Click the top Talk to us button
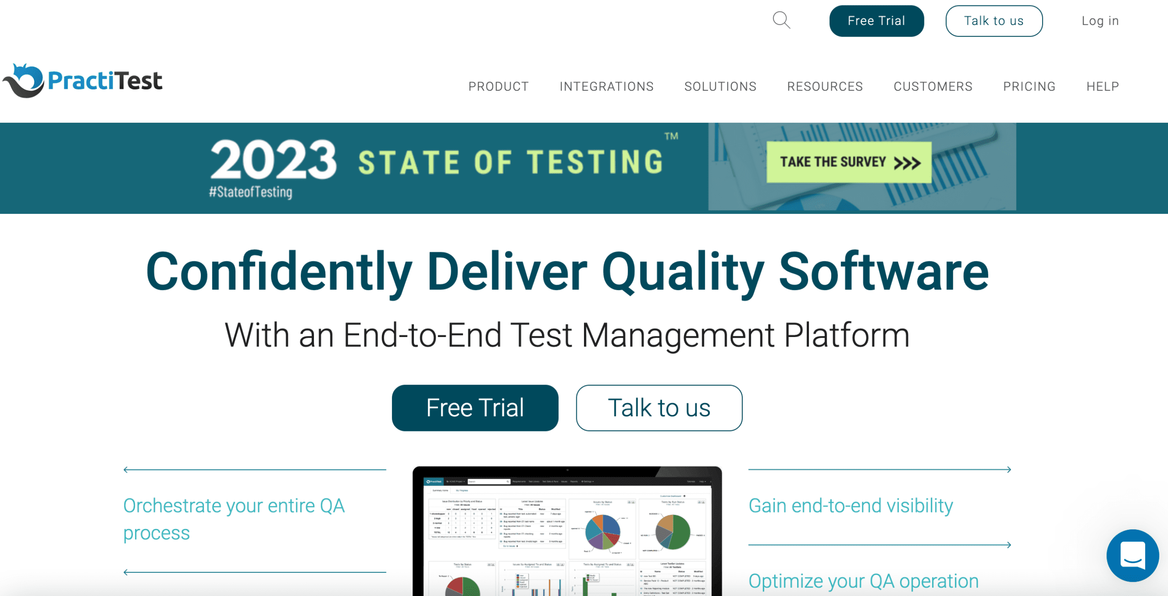This screenshot has width=1168, height=596. [993, 21]
